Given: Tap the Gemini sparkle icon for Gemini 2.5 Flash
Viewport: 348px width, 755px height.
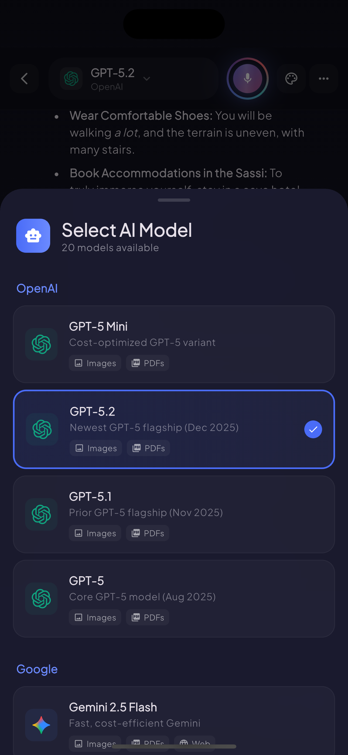Looking at the screenshot, I should tap(41, 725).
